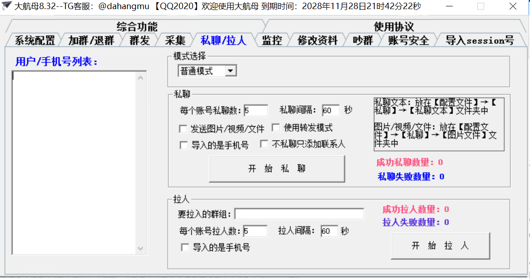
Task: Click the paper plane app icon in title bar
Action: 7,6
